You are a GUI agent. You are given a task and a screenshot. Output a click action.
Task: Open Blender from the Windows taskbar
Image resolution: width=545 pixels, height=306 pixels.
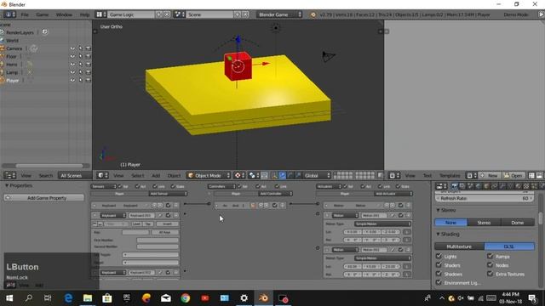[263, 298]
